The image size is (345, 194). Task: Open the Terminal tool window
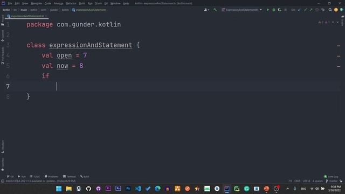[x=70, y=176]
